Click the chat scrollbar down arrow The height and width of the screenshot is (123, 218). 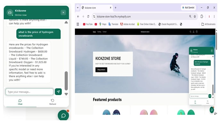tap(66, 94)
